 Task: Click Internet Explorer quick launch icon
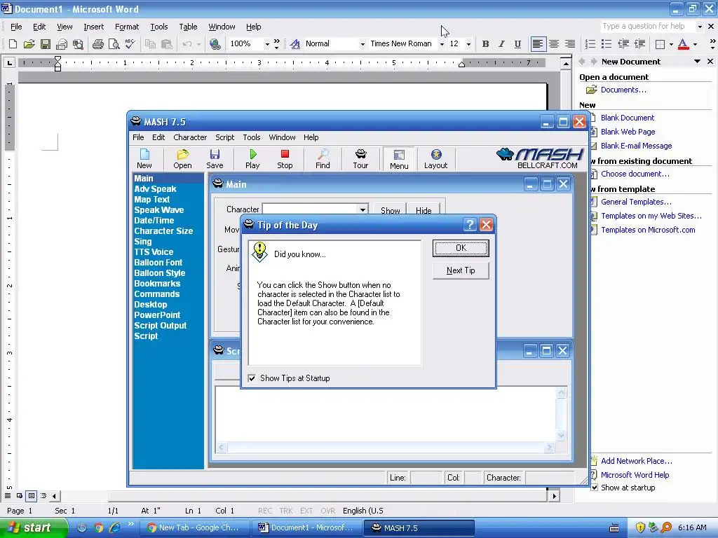coord(114,527)
